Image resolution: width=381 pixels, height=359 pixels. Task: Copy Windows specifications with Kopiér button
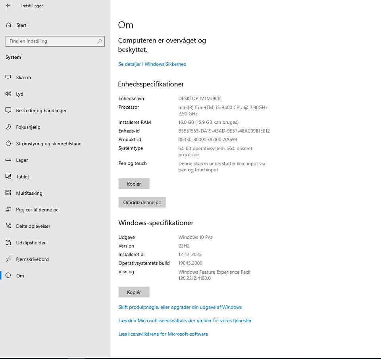(x=134, y=292)
